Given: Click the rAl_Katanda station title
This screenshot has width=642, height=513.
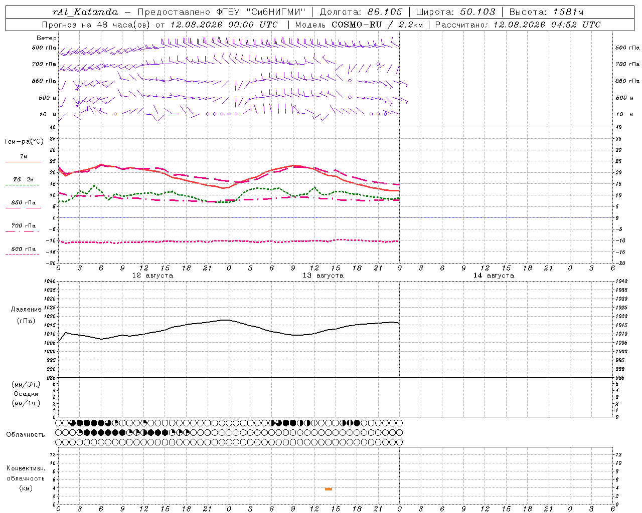Looking at the screenshot, I should 86,12.
